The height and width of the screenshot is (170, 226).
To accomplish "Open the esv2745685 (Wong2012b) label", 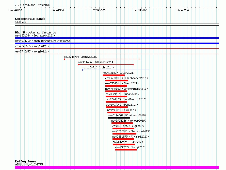I will pyautogui.click(x=32, y=46).
